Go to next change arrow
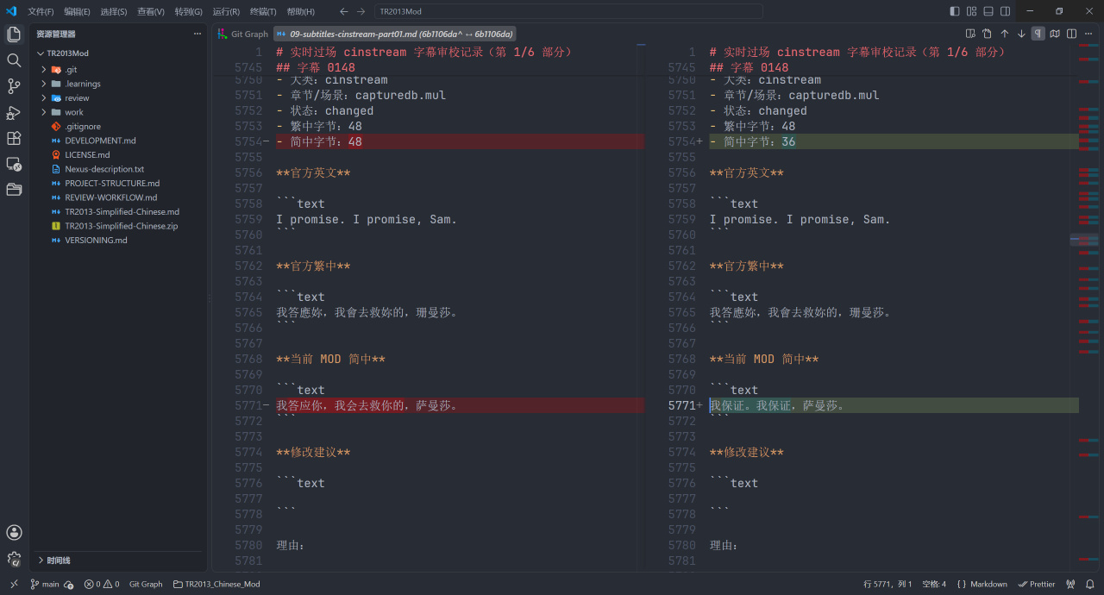 coord(1021,34)
